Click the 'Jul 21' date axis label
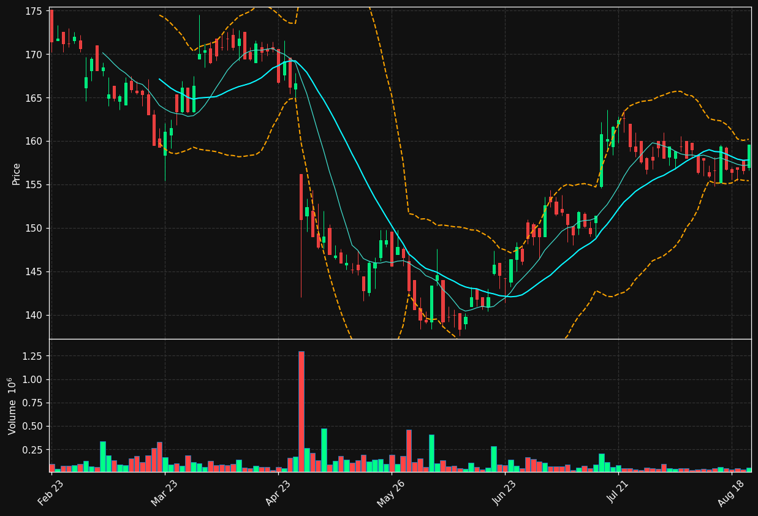 pos(619,493)
